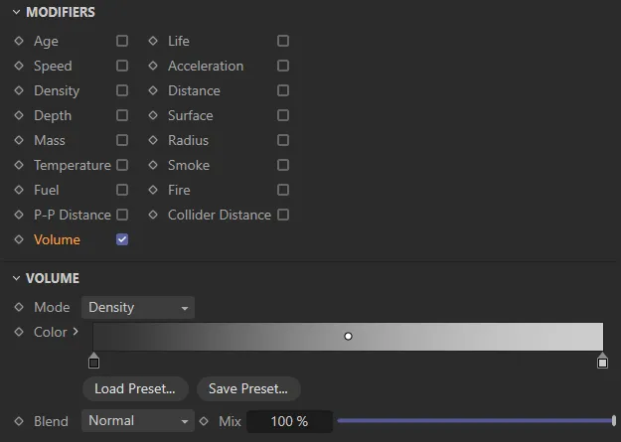The width and height of the screenshot is (621, 442).
Task: Click the Mix percentage slider track
Action: pyautogui.click(x=475, y=421)
